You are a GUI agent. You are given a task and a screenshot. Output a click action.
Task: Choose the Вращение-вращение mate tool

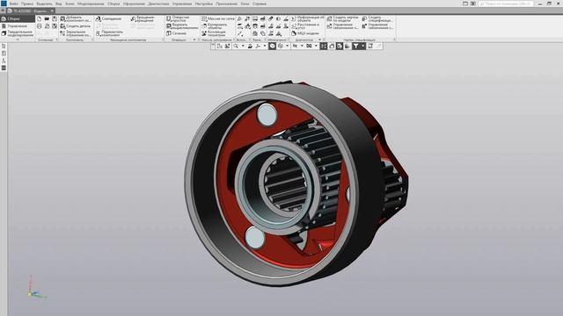click(143, 18)
